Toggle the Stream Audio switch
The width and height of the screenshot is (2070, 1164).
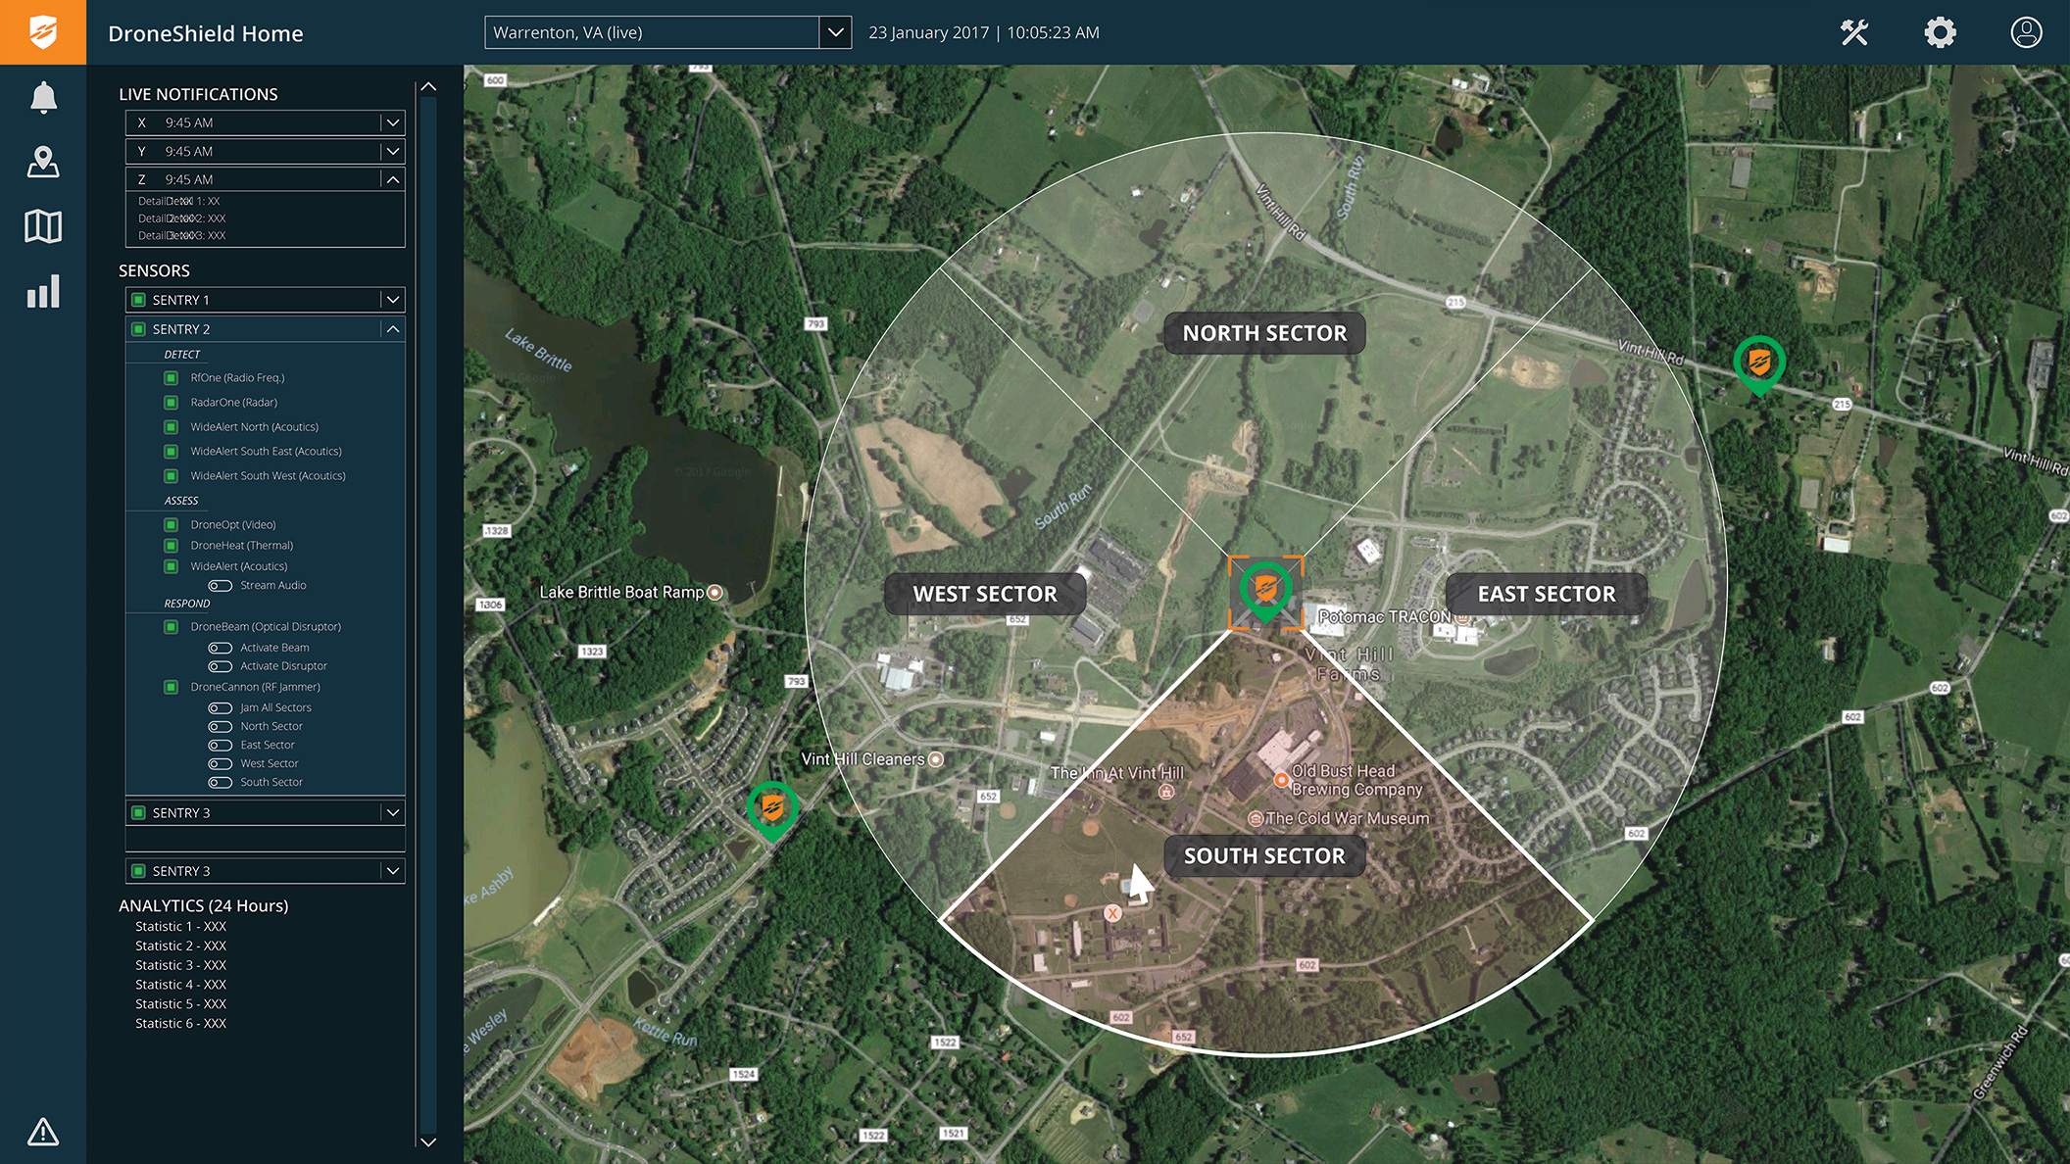(x=220, y=586)
